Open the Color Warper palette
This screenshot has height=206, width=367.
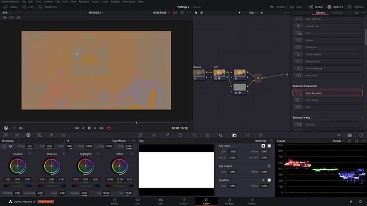pos(154,135)
